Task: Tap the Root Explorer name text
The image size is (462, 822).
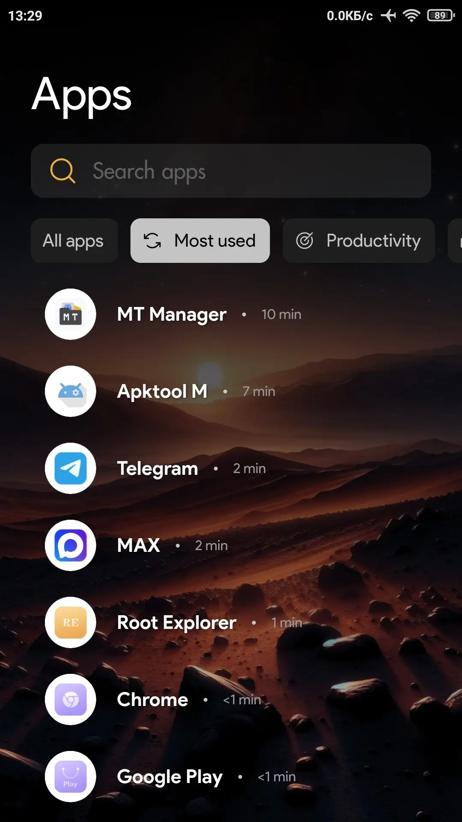Action: pos(176,623)
